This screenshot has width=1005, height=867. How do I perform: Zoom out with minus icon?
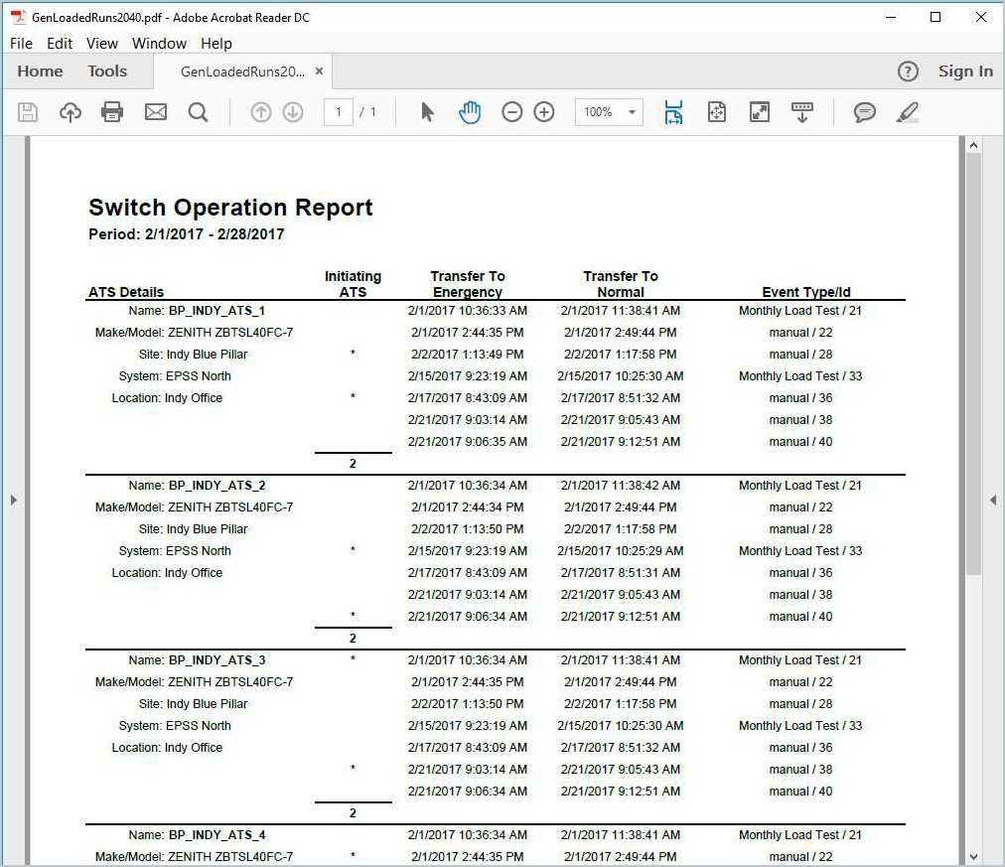[511, 112]
